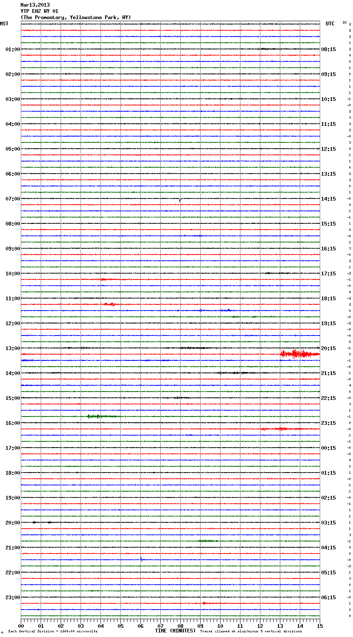The height and width of the screenshot is (637, 353).
Task: Click the UTC time zone label
Action: click(x=330, y=24)
